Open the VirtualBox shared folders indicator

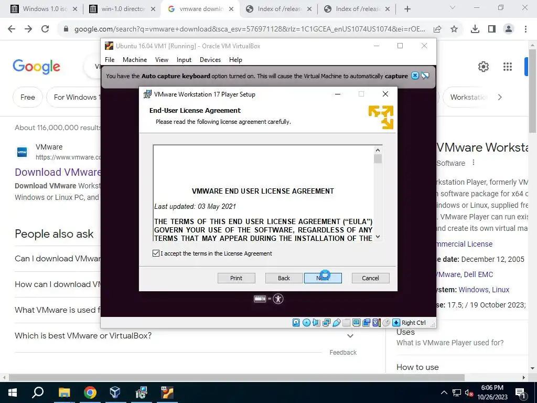click(346, 323)
